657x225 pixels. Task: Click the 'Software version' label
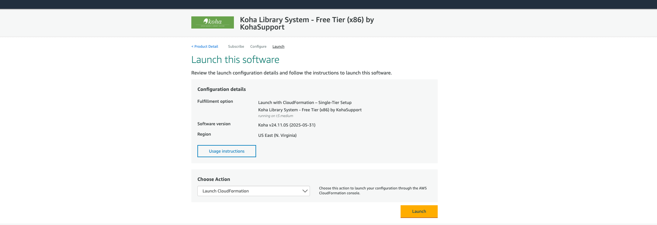click(x=214, y=124)
